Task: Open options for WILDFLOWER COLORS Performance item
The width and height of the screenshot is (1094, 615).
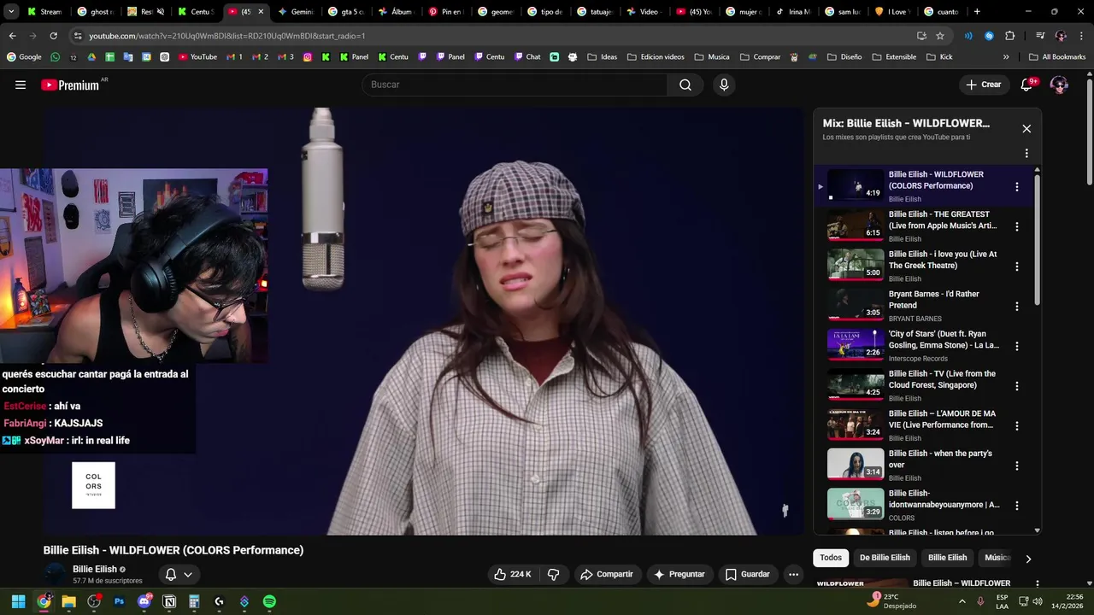Action: click(1016, 186)
